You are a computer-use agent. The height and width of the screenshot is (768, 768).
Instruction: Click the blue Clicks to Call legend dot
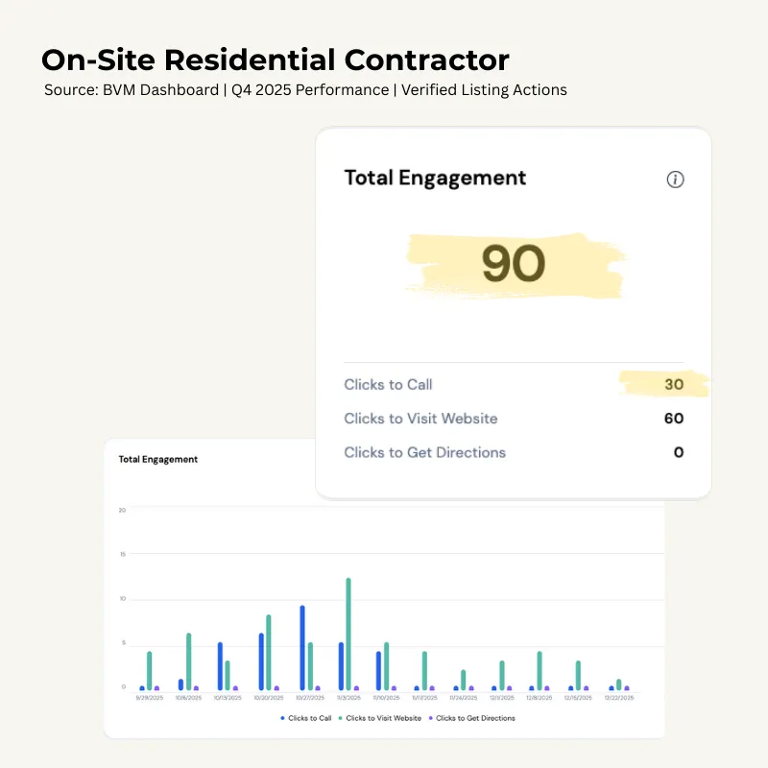click(280, 717)
